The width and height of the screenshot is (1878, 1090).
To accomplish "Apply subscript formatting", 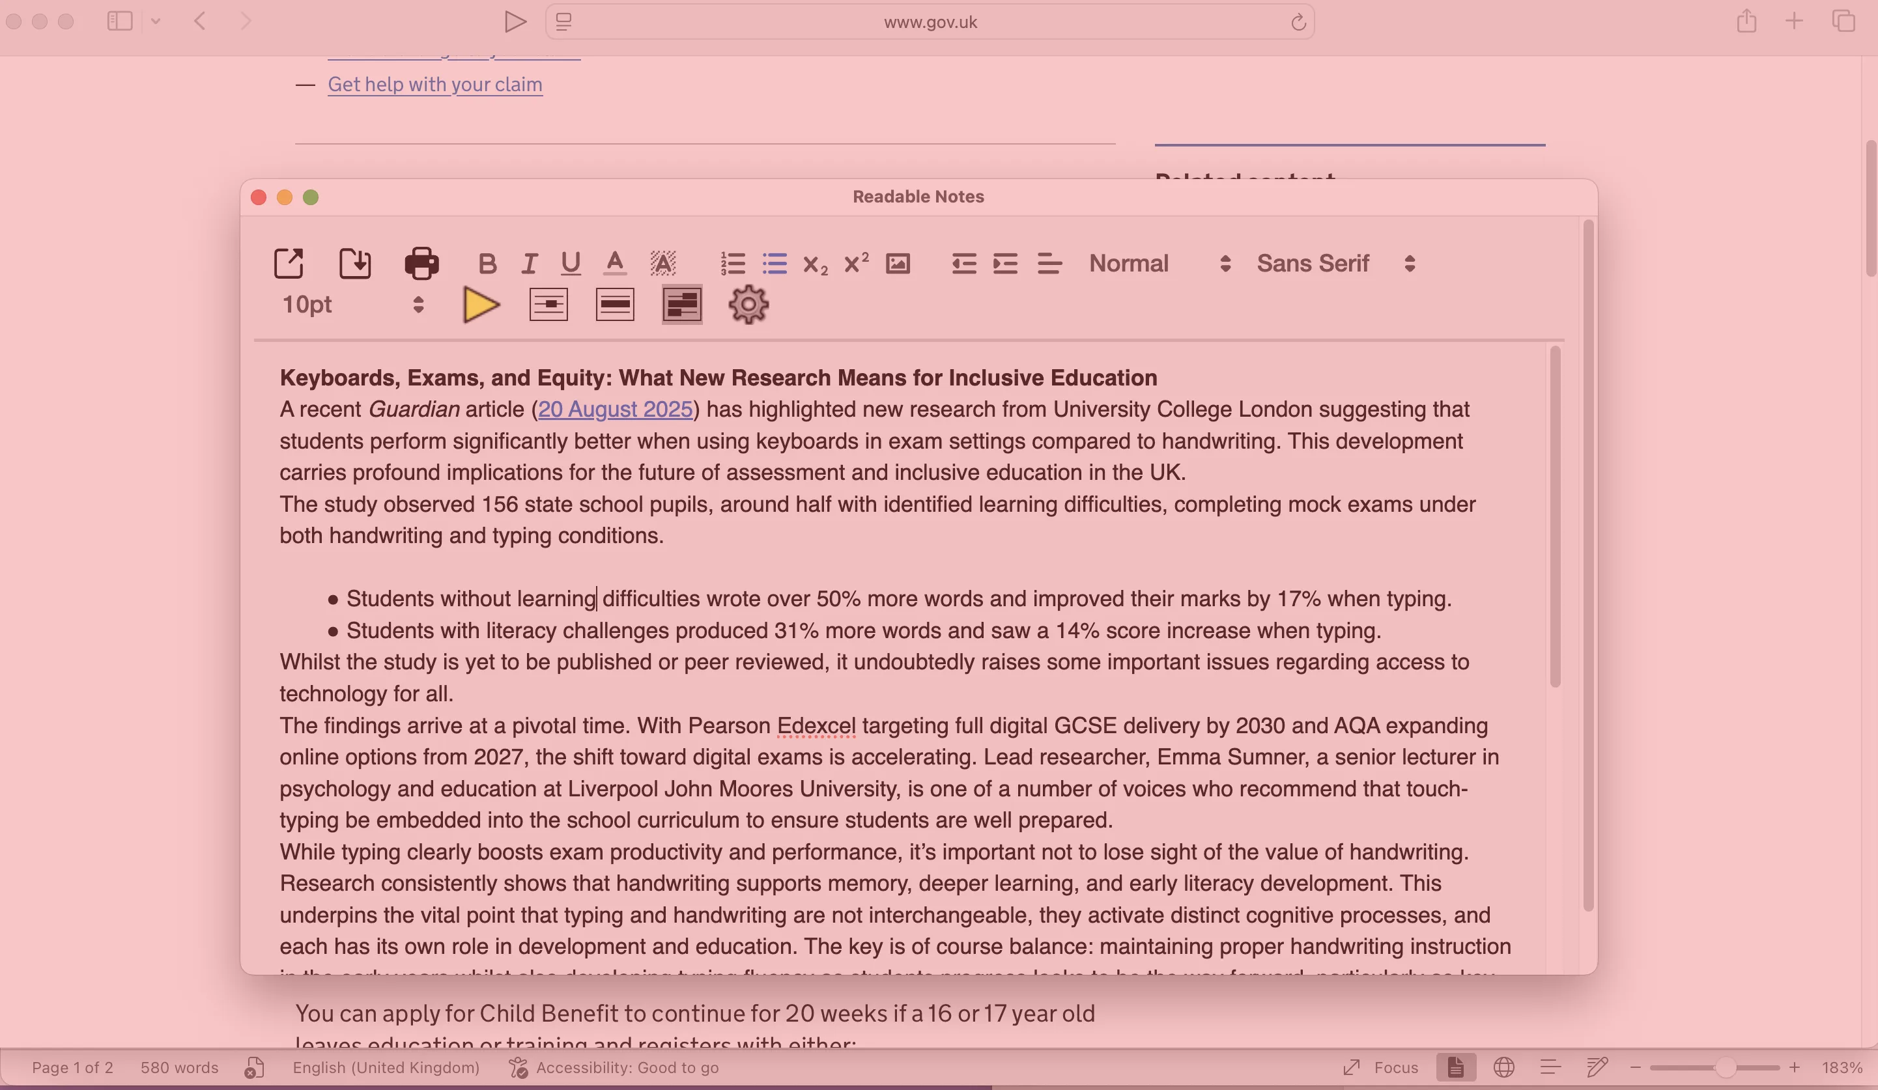I will pyautogui.click(x=816, y=264).
